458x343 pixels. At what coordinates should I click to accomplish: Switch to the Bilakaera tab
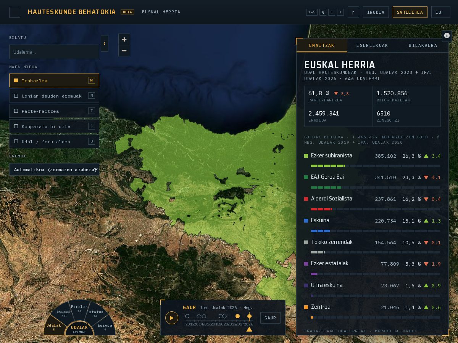423,45
